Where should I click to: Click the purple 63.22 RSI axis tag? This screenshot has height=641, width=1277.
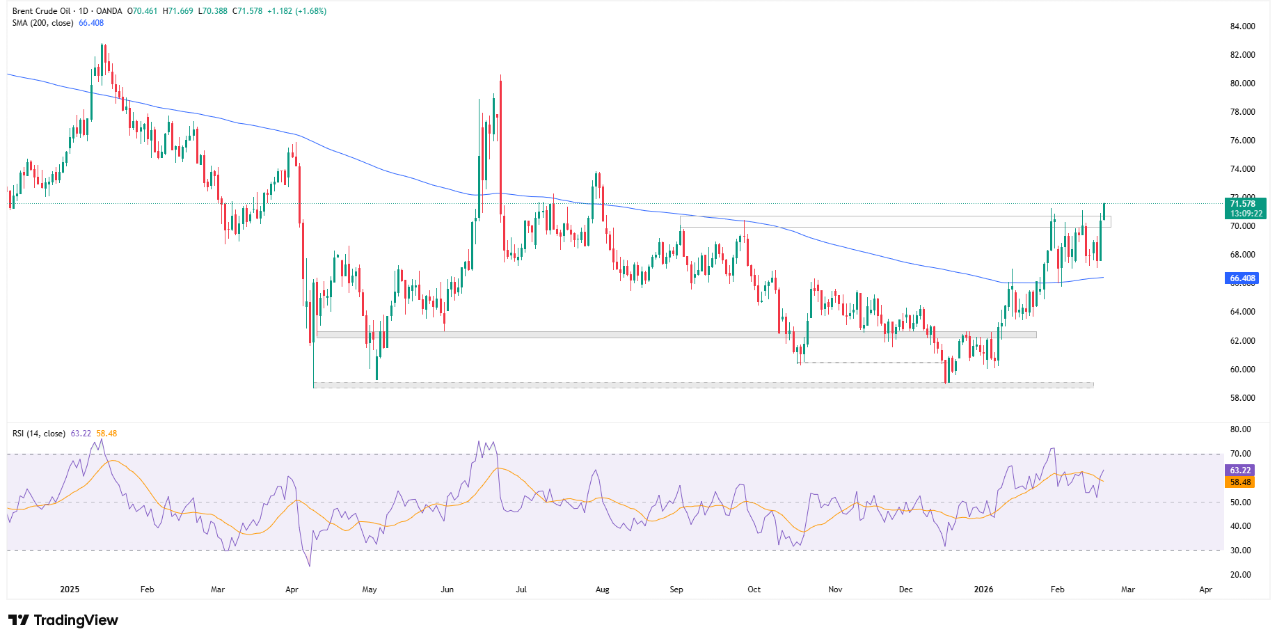(1241, 470)
